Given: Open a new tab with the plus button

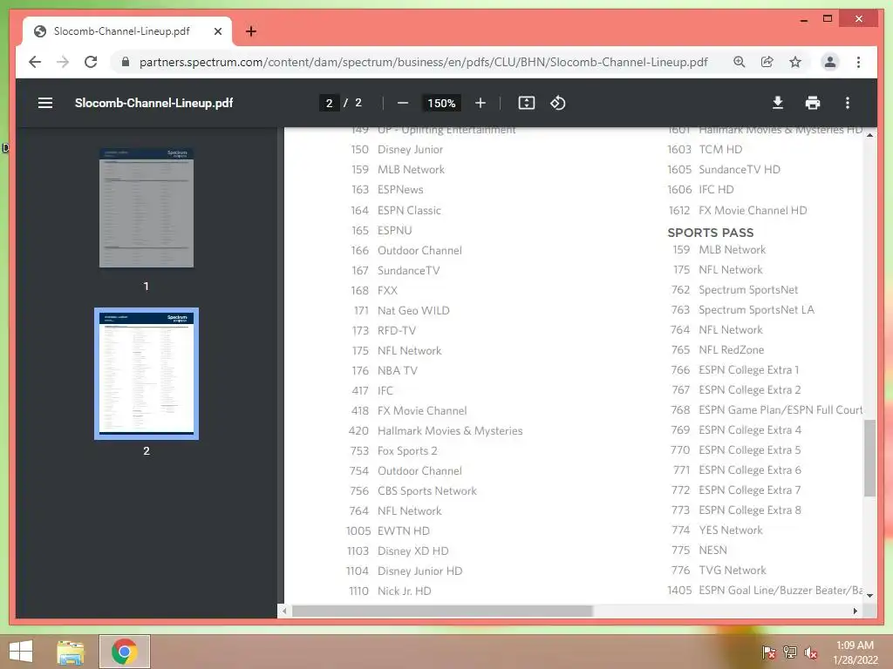Looking at the screenshot, I should tap(250, 31).
